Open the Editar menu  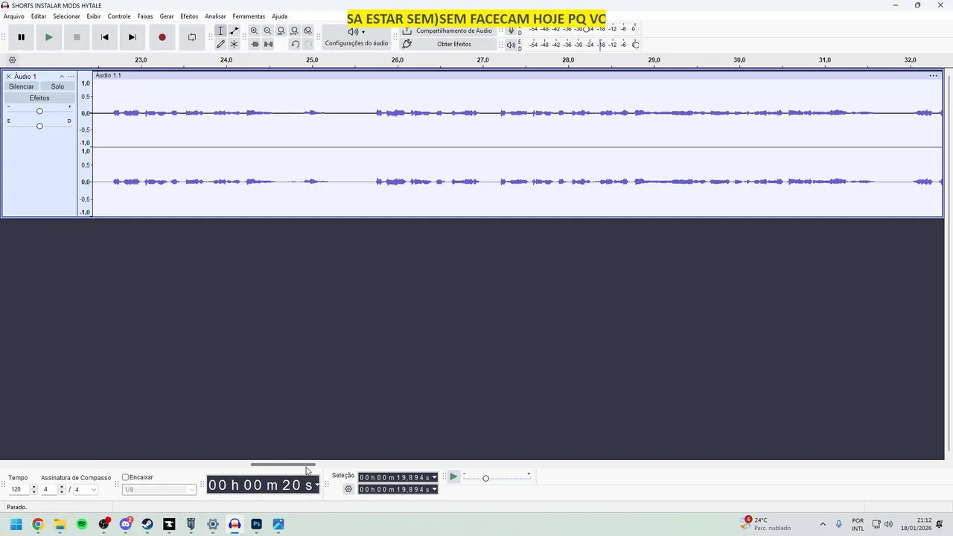click(39, 16)
